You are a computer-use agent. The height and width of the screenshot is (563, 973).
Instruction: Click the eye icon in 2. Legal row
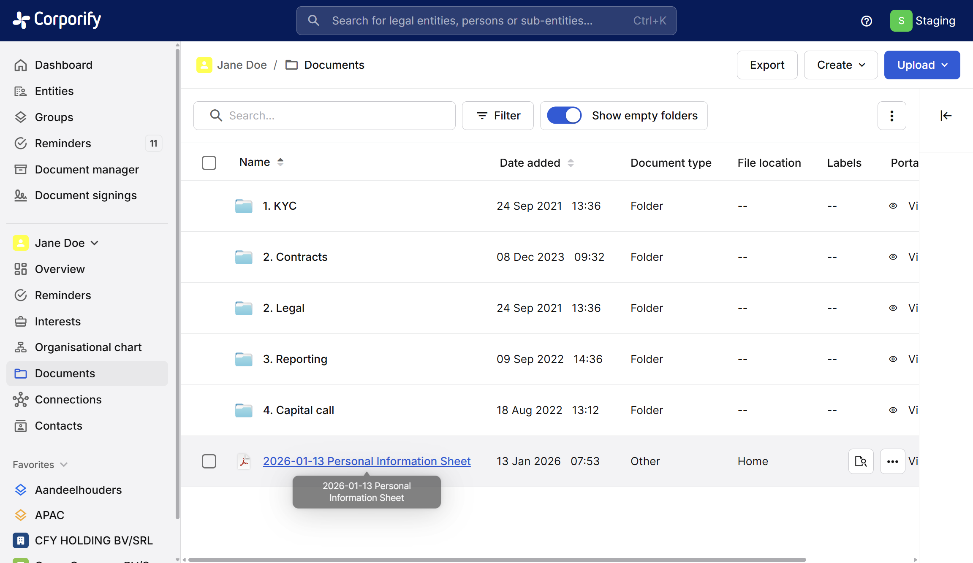893,308
